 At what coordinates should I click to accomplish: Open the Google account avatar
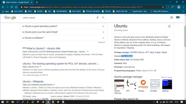178,17
